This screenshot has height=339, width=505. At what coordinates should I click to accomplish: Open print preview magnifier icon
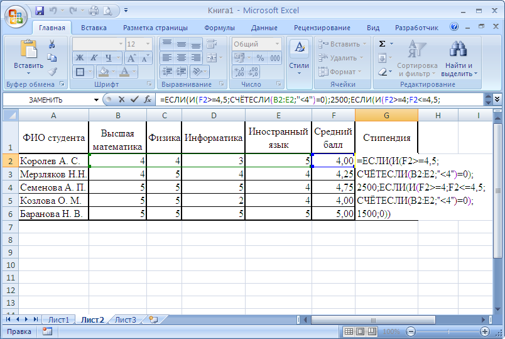click(107, 11)
